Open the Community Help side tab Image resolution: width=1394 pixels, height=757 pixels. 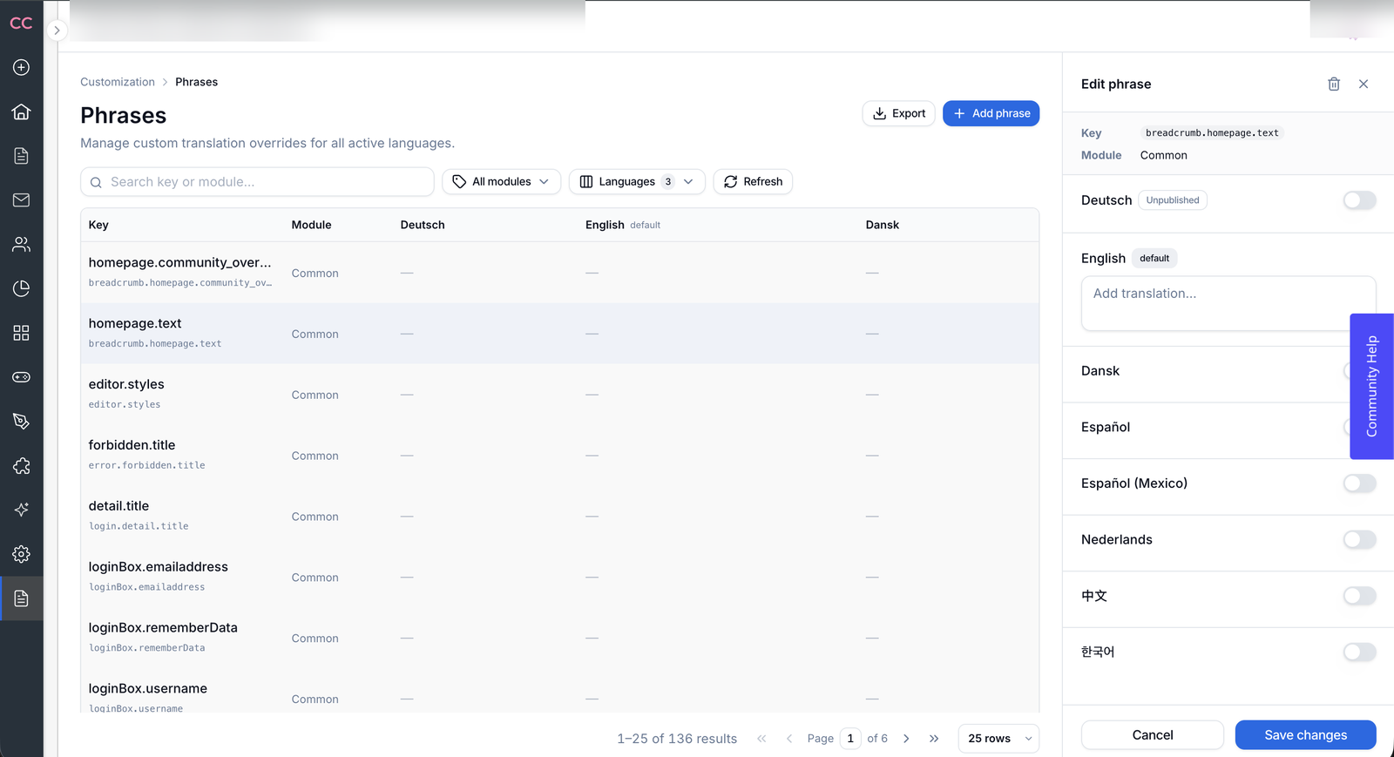pos(1371,386)
